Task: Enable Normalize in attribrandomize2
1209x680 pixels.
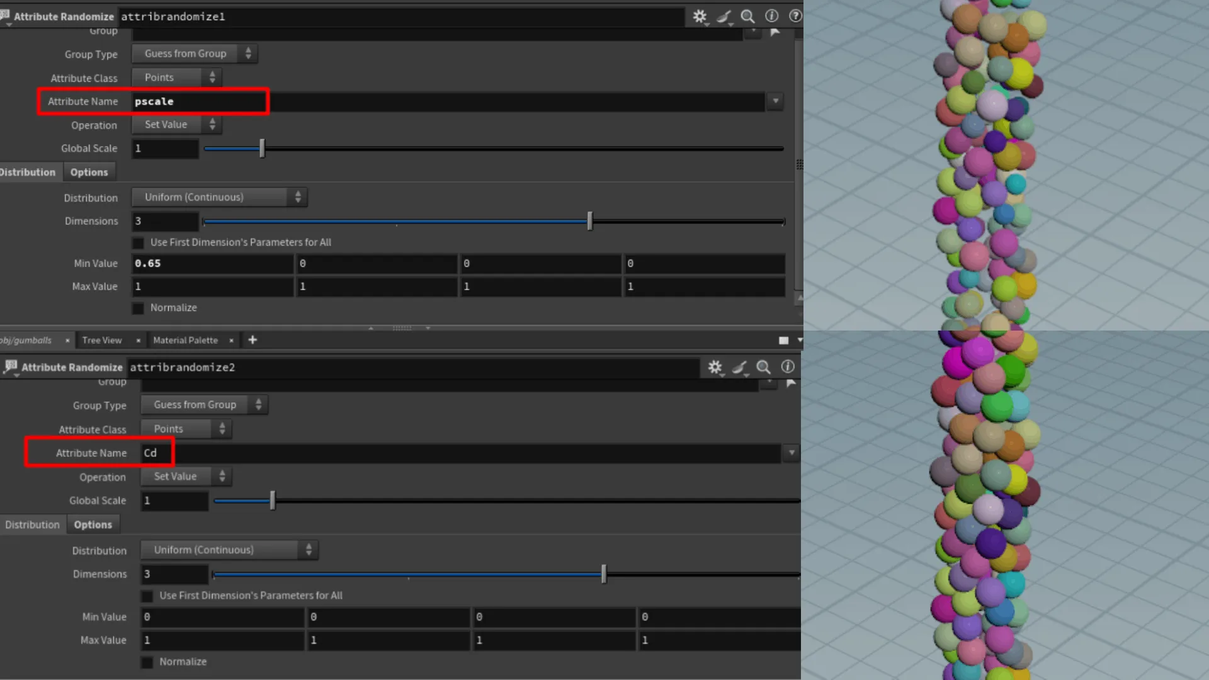Action: tap(146, 662)
